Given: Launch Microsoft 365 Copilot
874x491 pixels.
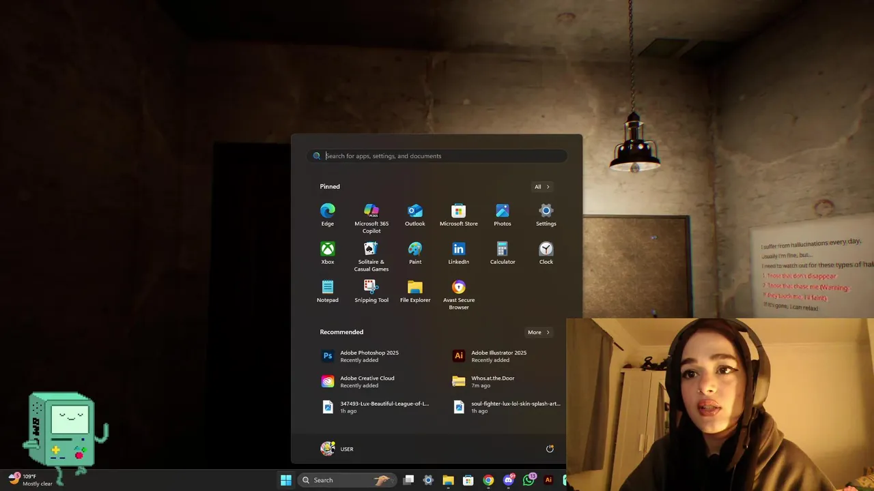Looking at the screenshot, I should pos(371,218).
